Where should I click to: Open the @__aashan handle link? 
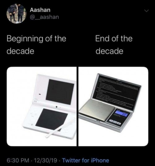(x=44, y=17)
